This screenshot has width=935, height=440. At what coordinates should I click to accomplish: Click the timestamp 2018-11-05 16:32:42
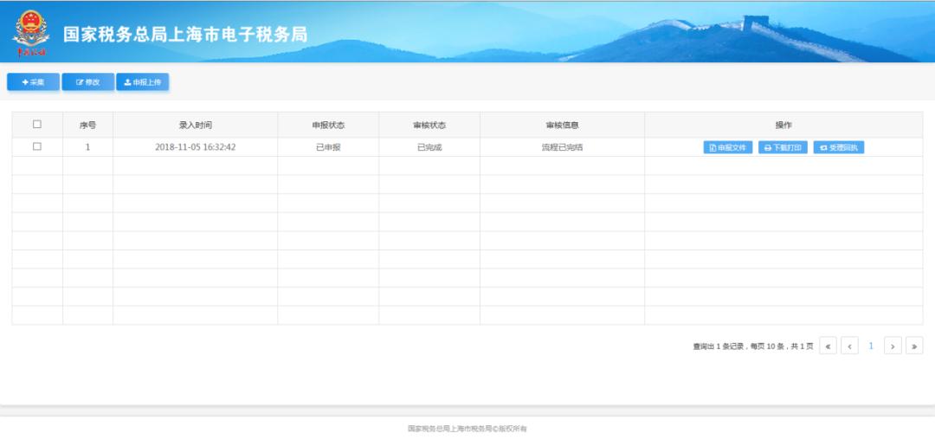coord(195,147)
